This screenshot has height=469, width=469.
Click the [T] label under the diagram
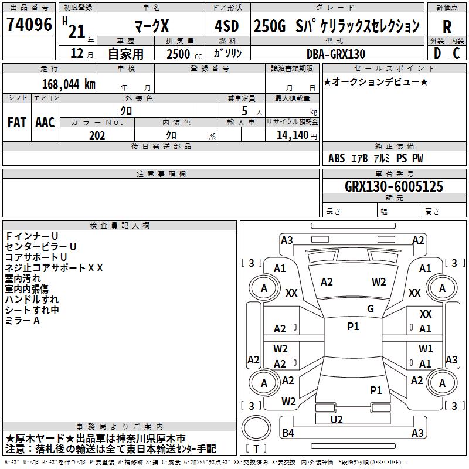tap(257, 449)
